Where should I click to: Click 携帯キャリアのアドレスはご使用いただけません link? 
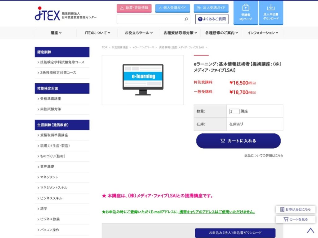pyautogui.click(x=217, y=212)
